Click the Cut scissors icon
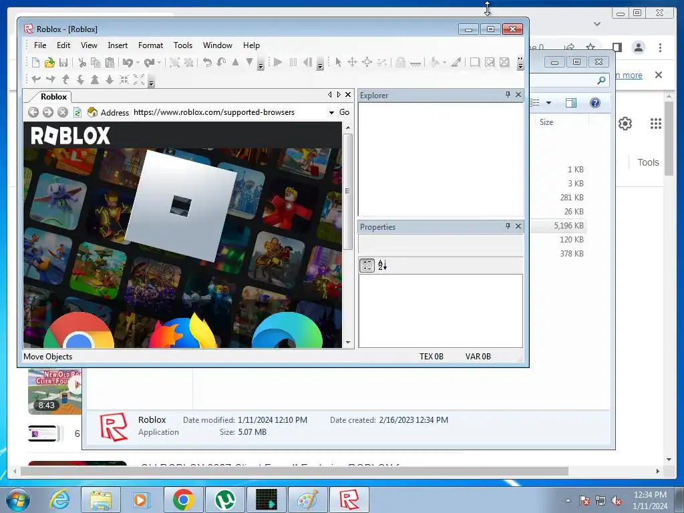The height and width of the screenshot is (513, 684). (82, 62)
